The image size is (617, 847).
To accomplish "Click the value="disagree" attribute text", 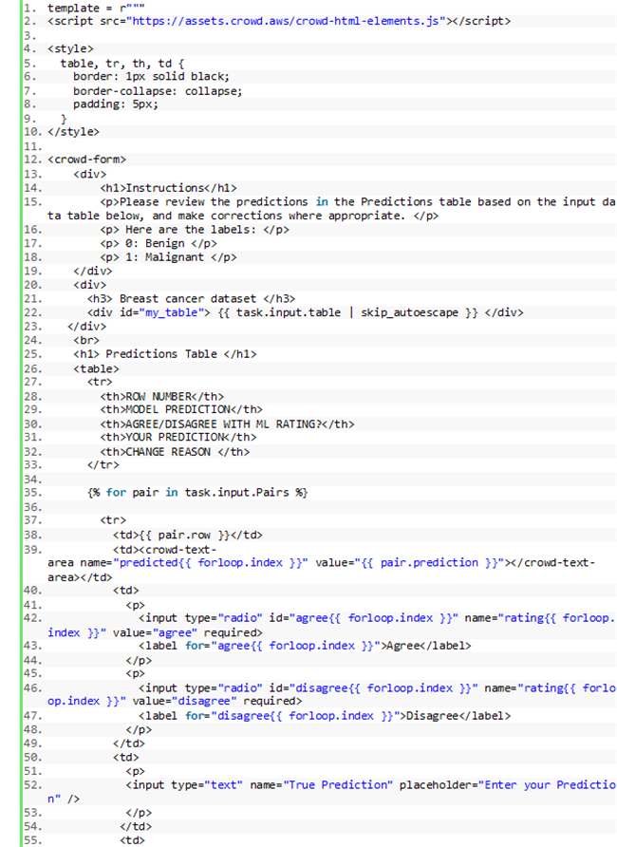I will pyautogui.click(x=184, y=701).
